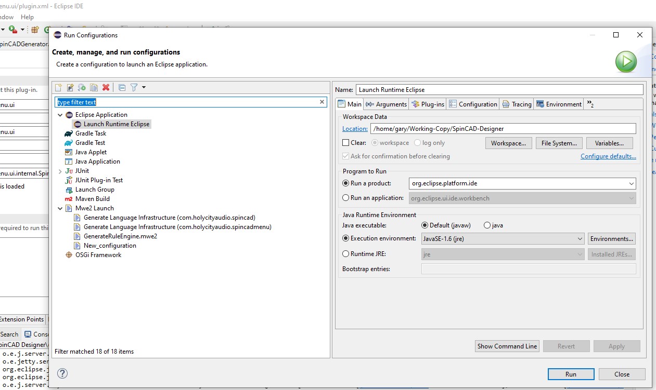Open the Run a product combo box
Screen dimensions: 656x390
[x=522, y=183]
